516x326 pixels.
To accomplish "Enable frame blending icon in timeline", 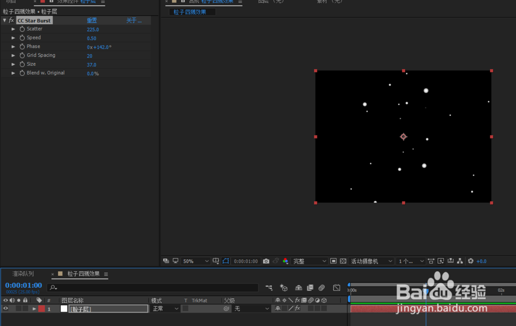I will (x=310, y=287).
